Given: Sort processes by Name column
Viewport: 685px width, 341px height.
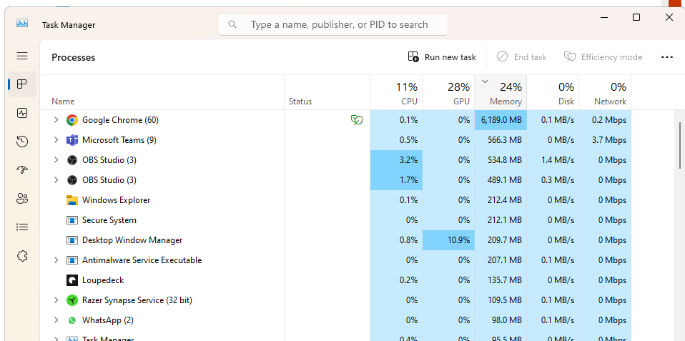Looking at the screenshot, I should point(162,92).
